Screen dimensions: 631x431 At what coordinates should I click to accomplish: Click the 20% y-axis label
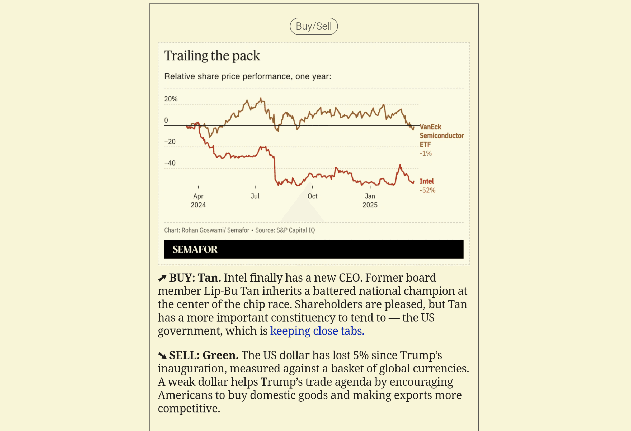(171, 99)
